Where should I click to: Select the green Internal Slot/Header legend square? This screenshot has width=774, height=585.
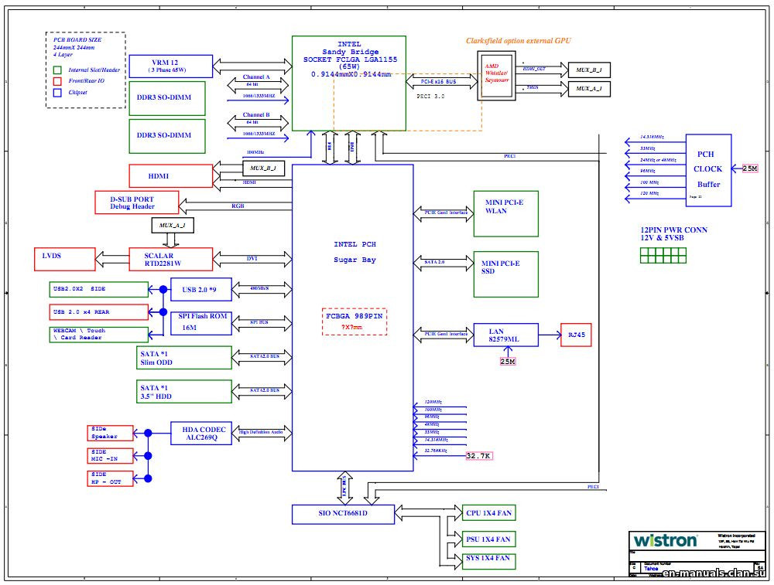click(57, 70)
